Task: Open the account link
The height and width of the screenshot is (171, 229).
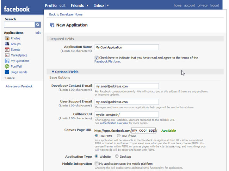Action: [x=190, y=5]
